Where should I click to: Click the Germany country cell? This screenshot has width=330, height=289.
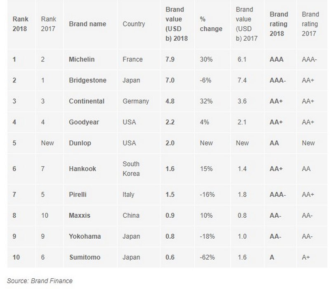coord(136,101)
